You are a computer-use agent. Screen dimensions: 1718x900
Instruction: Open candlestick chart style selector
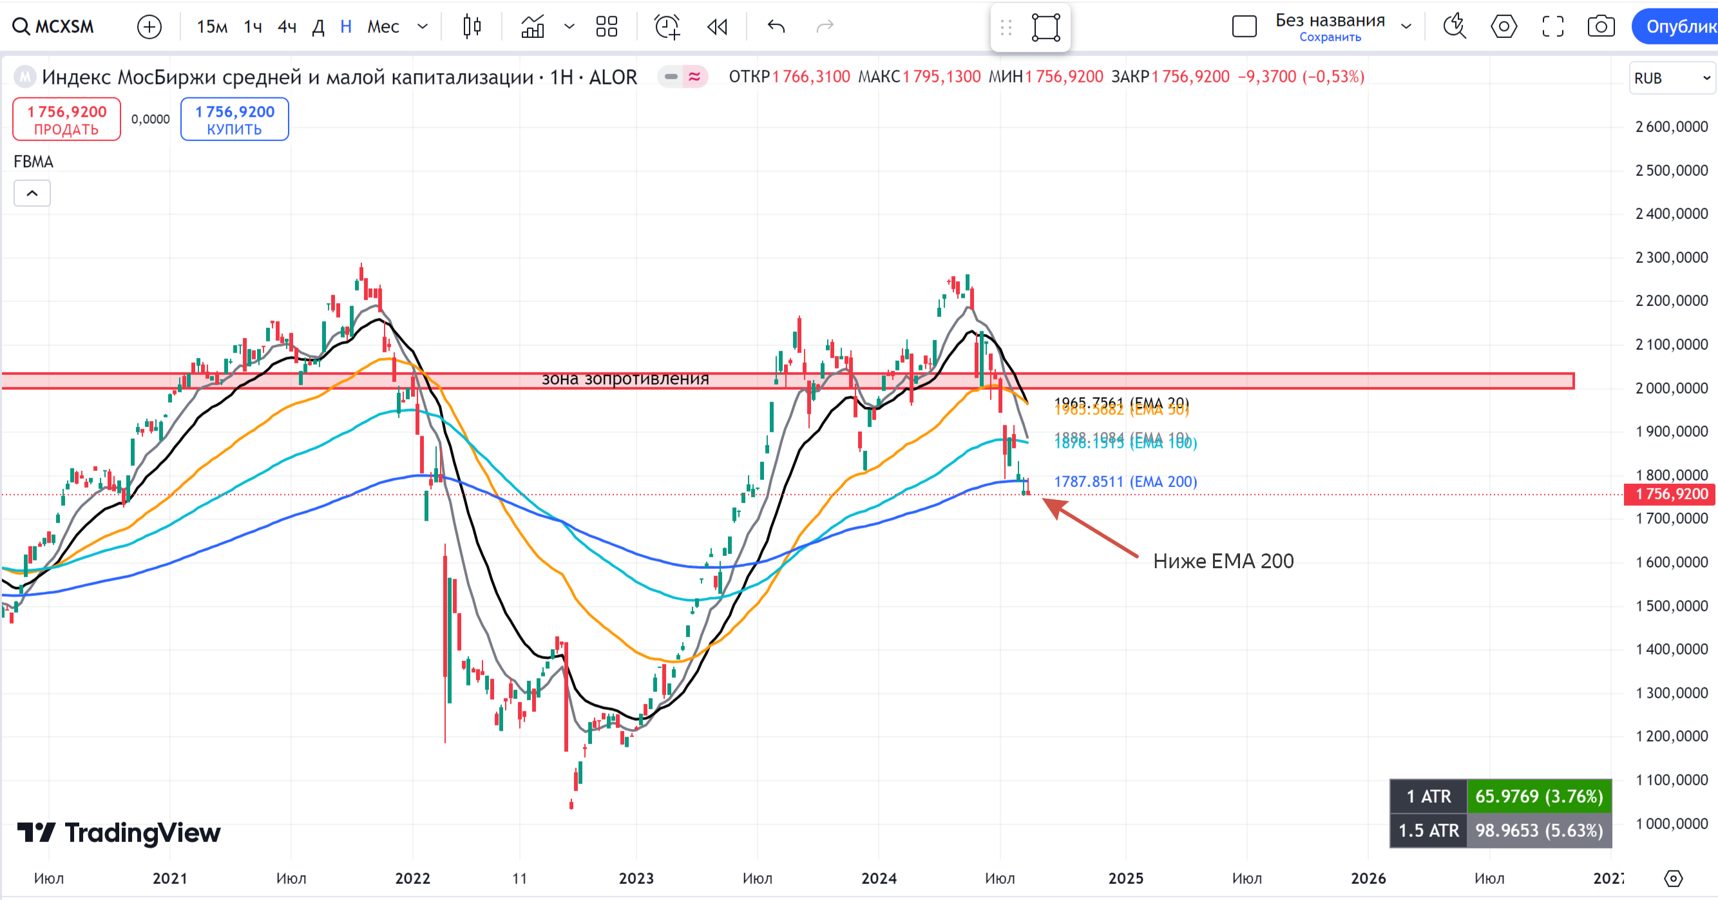[472, 26]
